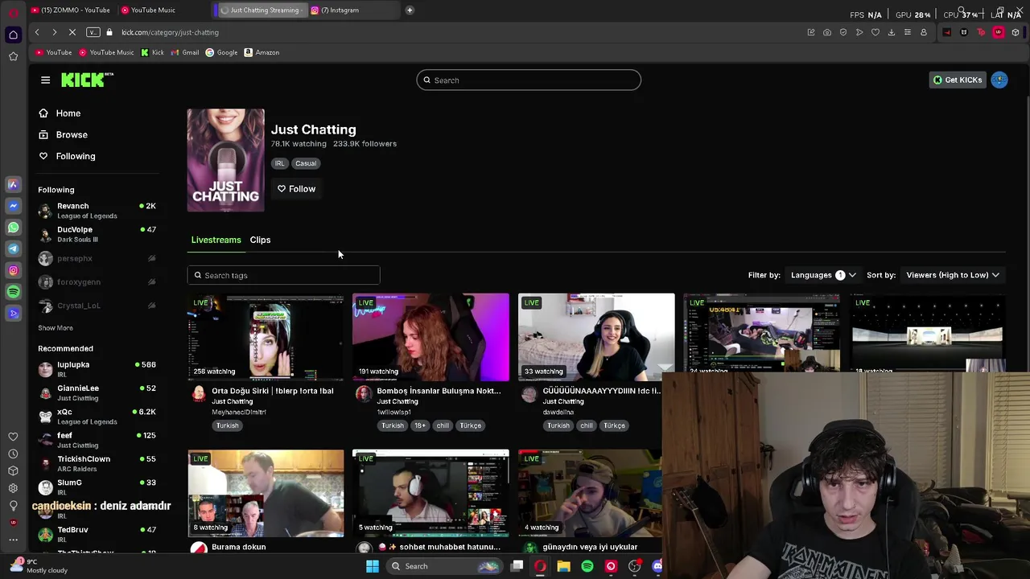Click the KICK logo
Viewport: 1030px width, 579px height.
click(87, 80)
